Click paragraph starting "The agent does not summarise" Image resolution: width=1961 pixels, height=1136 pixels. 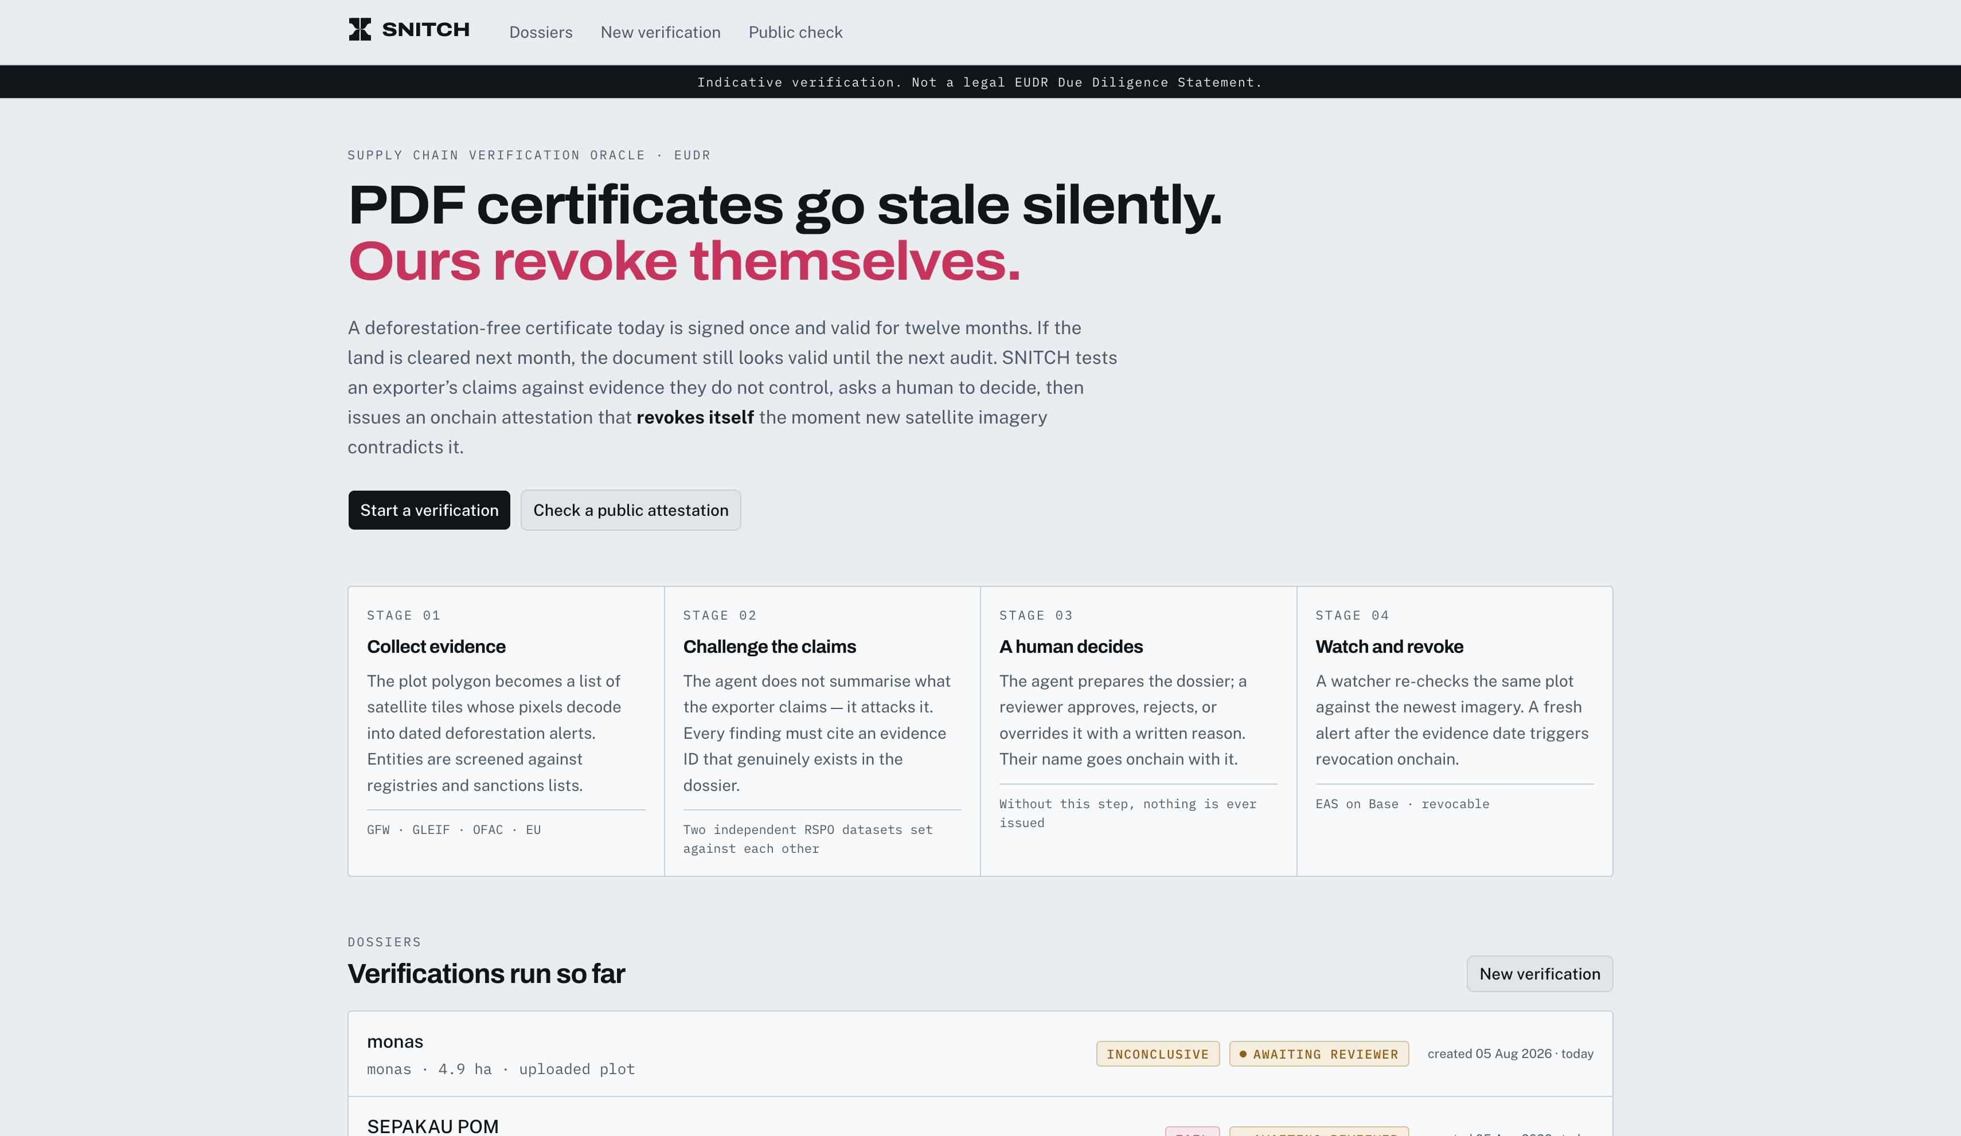tap(817, 733)
